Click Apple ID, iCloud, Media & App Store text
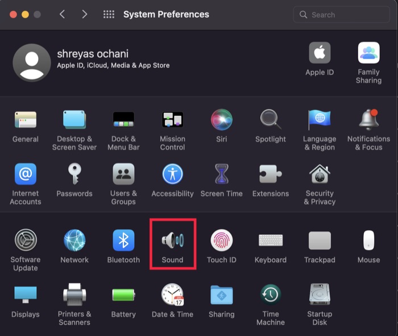 [113, 65]
